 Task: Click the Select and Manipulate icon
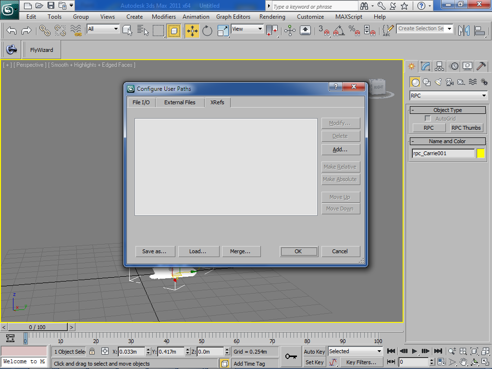click(x=290, y=30)
